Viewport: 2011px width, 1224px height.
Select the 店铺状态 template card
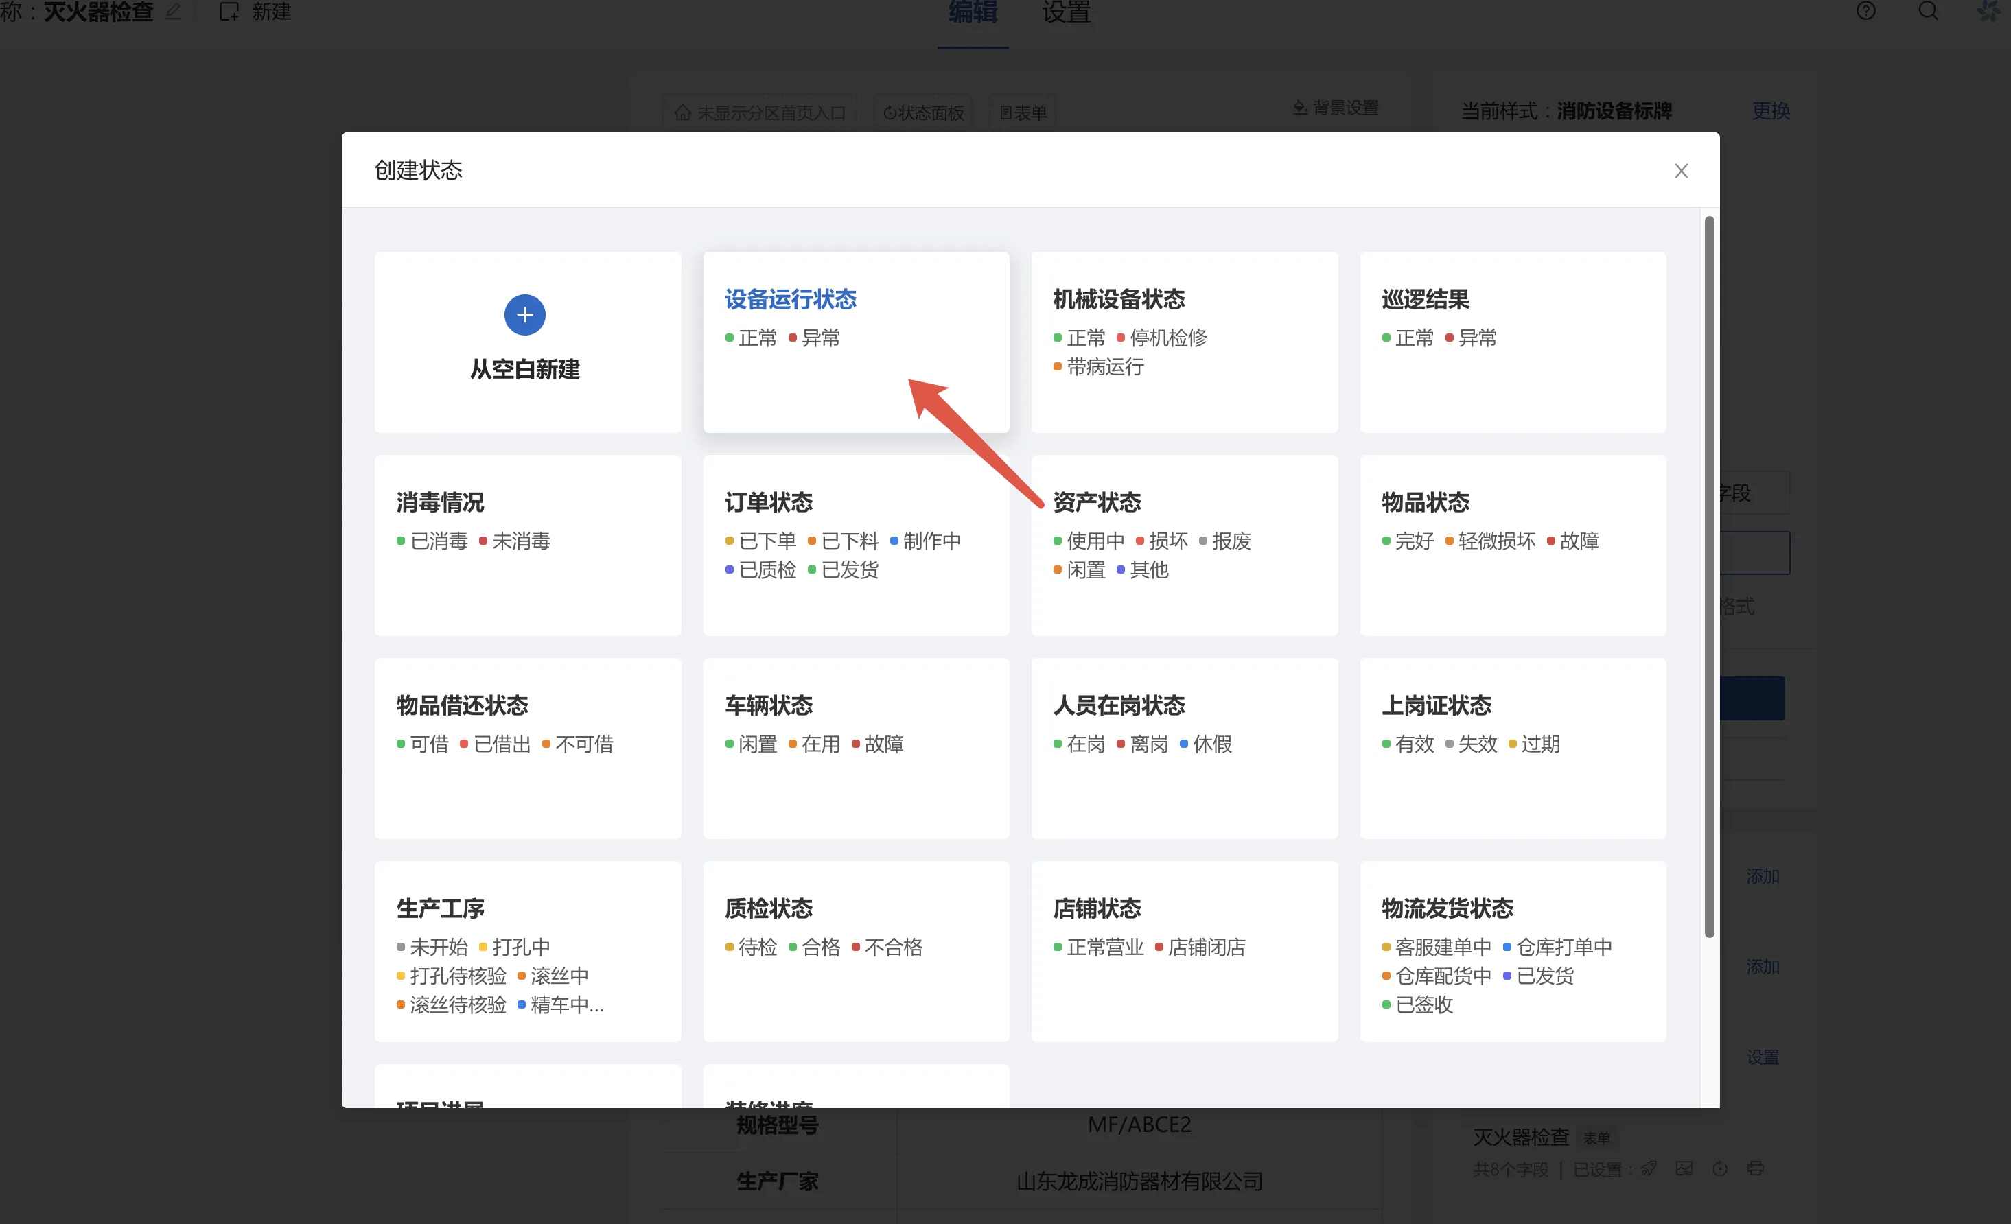(1184, 952)
